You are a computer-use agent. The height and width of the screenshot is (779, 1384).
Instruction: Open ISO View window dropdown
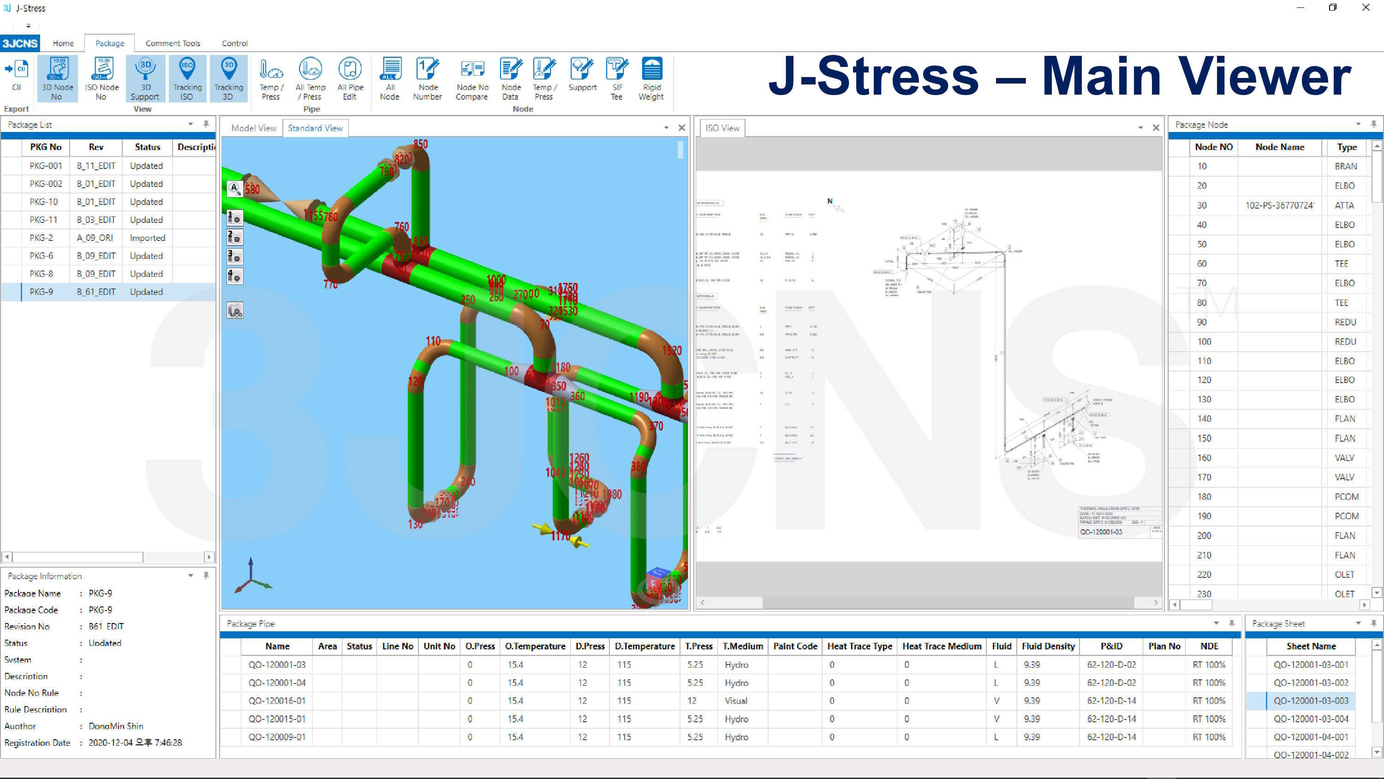pyautogui.click(x=1140, y=128)
